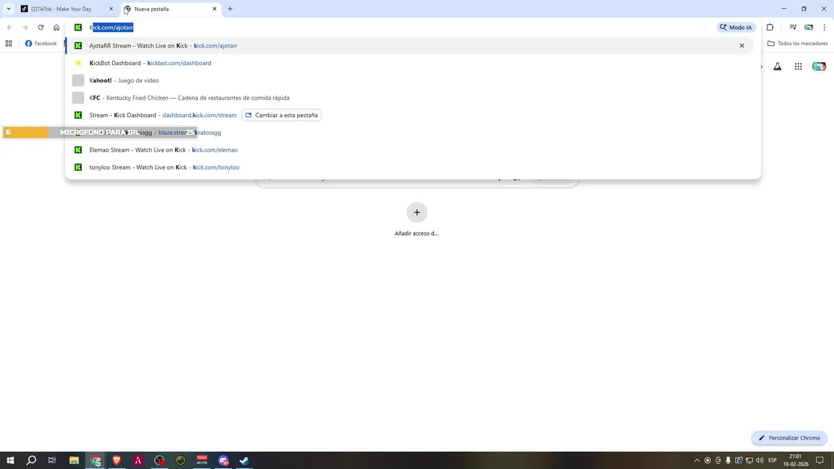Select the tonyloo Stream kick.com/tonyloo suggestion

pyautogui.click(x=410, y=167)
